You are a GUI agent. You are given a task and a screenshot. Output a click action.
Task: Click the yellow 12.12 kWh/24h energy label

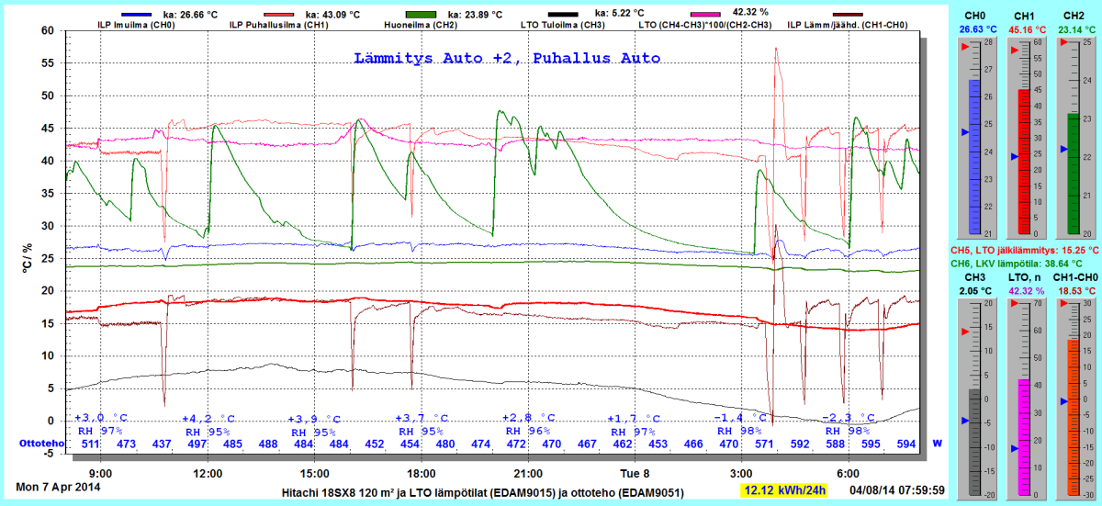tap(786, 489)
